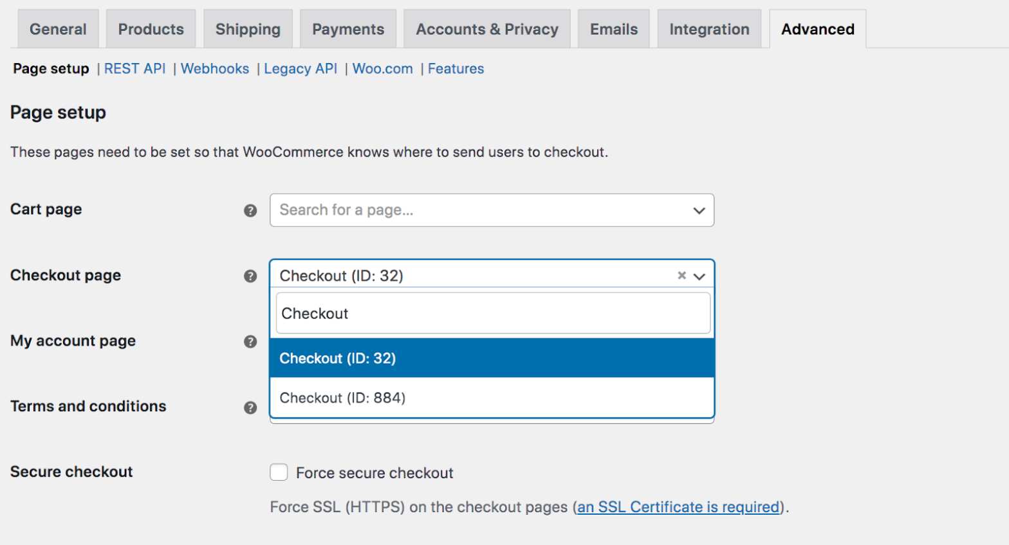1009x545 pixels.
Task: Switch to the Emails tab
Action: point(612,28)
